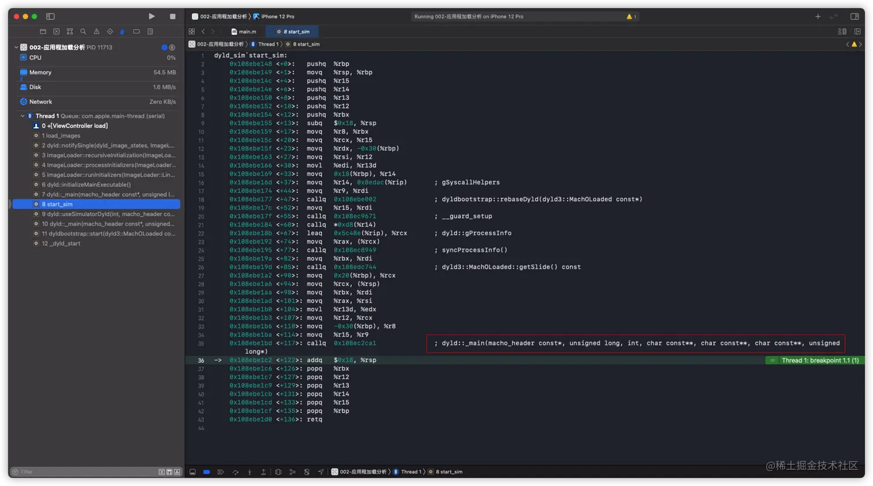Select the Memory gauge row
Screen dimensions: 873x486
click(x=96, y=73)
